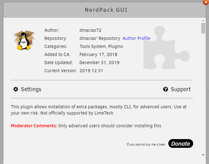Open the Support text link

[x=181, y=89]
